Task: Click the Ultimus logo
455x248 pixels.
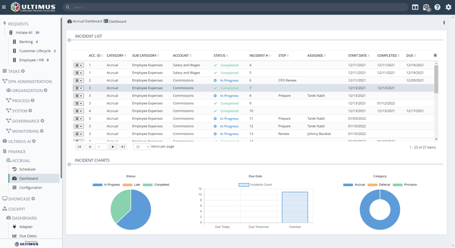Action: (x=33, y=7)
